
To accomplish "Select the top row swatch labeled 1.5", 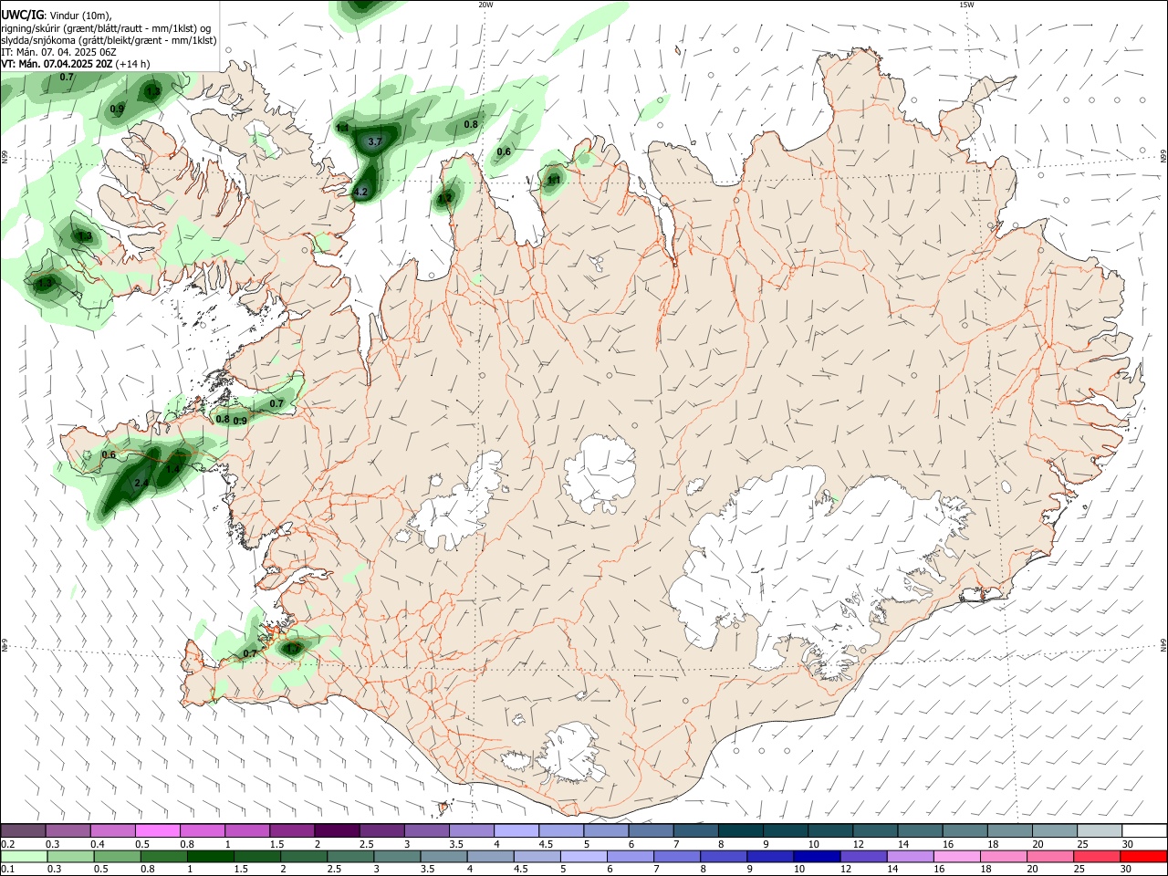I will 292,830.
